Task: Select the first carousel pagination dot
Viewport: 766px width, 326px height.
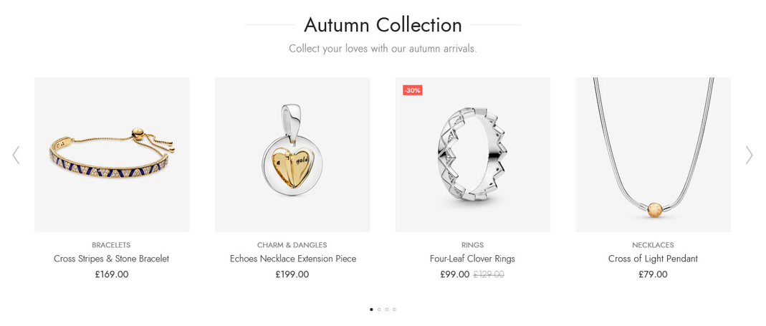Action: tap(371, 310)
